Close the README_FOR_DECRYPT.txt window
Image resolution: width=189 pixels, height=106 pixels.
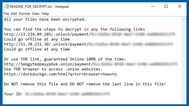pos(179,6)
